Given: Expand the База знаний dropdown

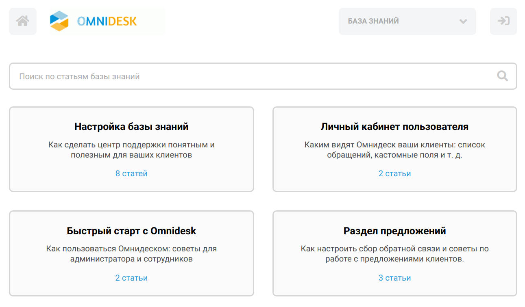Looking at the screenshot, I should coord(407,21).
